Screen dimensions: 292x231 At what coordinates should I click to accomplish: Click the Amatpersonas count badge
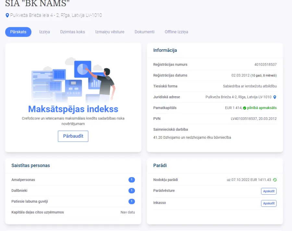click(132, 180)
